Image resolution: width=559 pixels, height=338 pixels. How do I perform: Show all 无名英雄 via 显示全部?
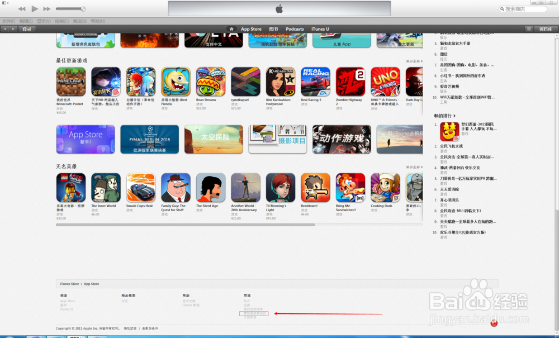click(x=414, y=167)
